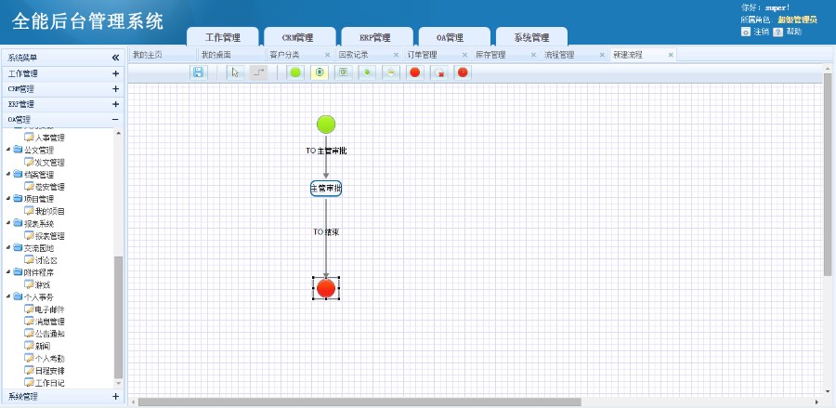Open 个人考勤 in the sidebar tree
This screenshot has width=836, height=408.
(x=49, y=359)
